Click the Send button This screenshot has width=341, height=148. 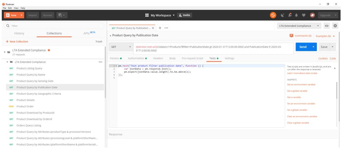[x=303, y=47]
